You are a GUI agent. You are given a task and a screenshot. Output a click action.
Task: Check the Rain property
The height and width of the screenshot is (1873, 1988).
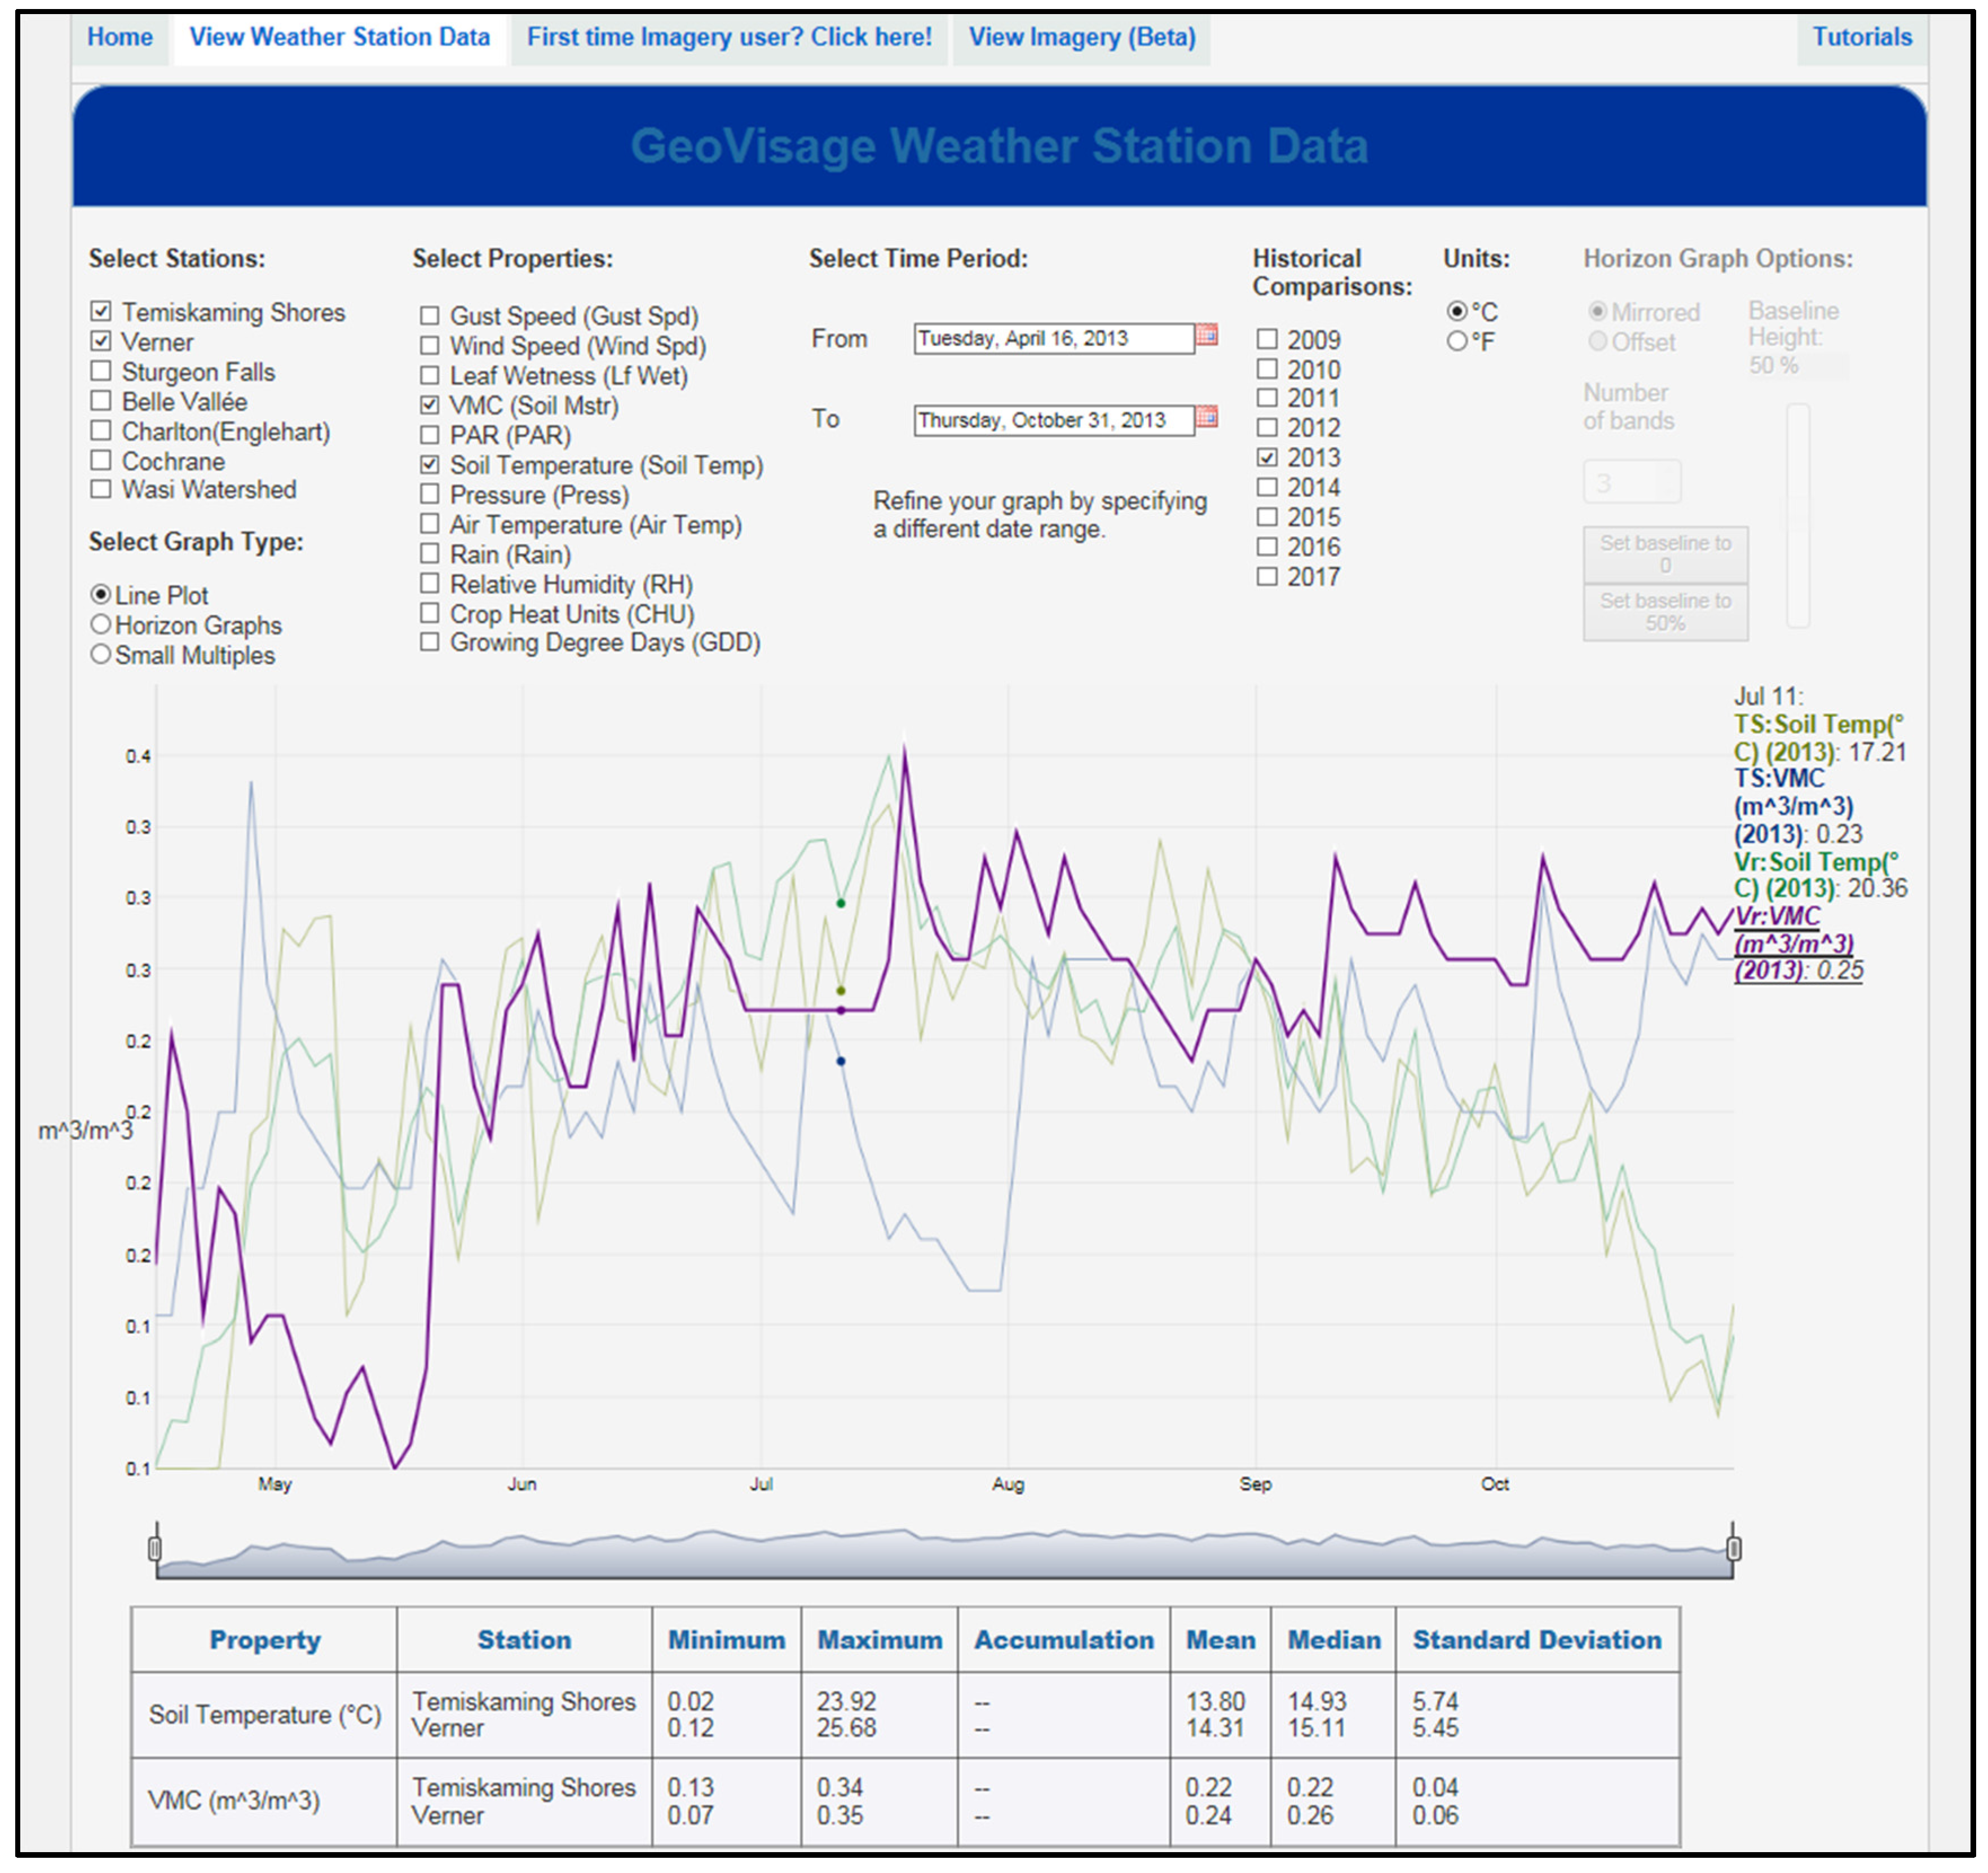tap(430, 553)
